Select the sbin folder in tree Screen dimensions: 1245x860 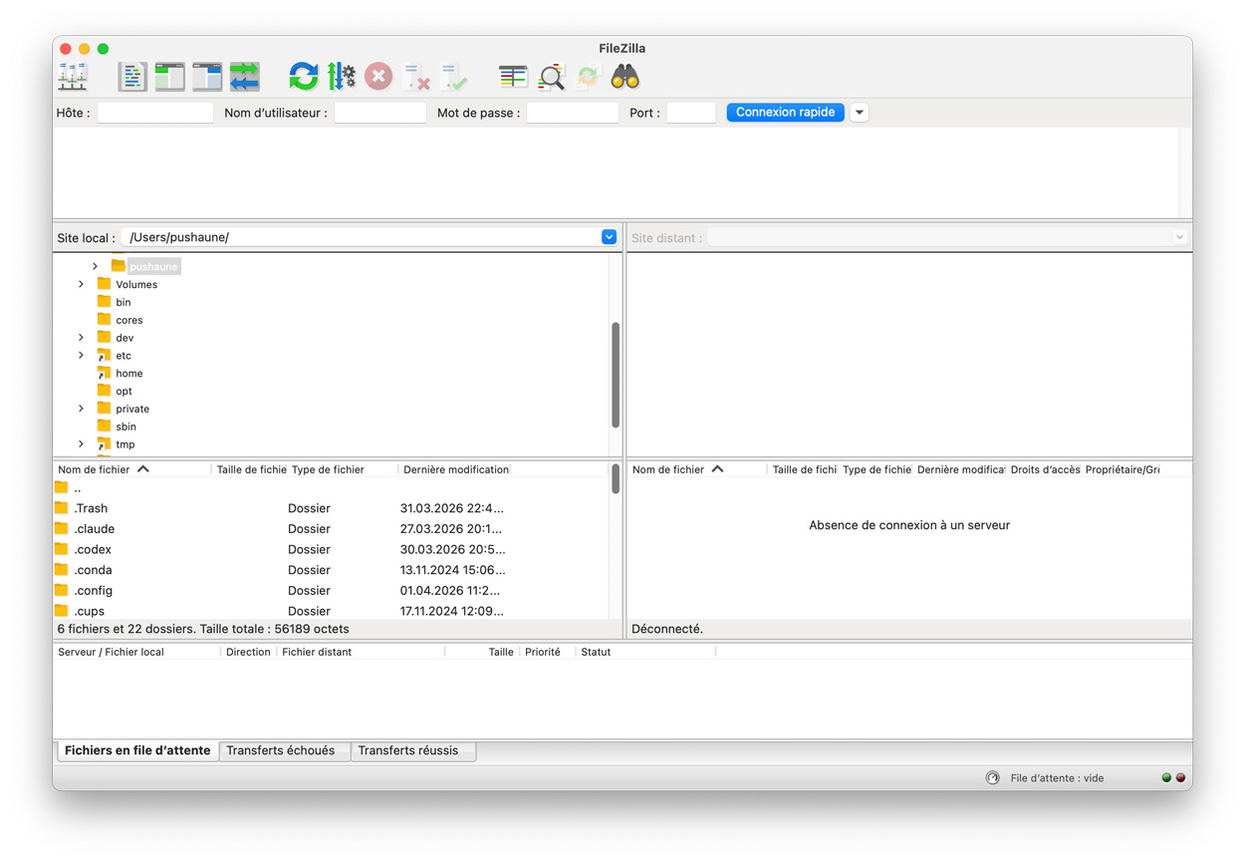pos(125,427)
